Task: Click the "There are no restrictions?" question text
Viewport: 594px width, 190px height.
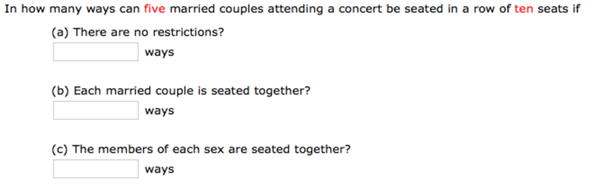Action: pyautogui.click(x=148, y=32)
